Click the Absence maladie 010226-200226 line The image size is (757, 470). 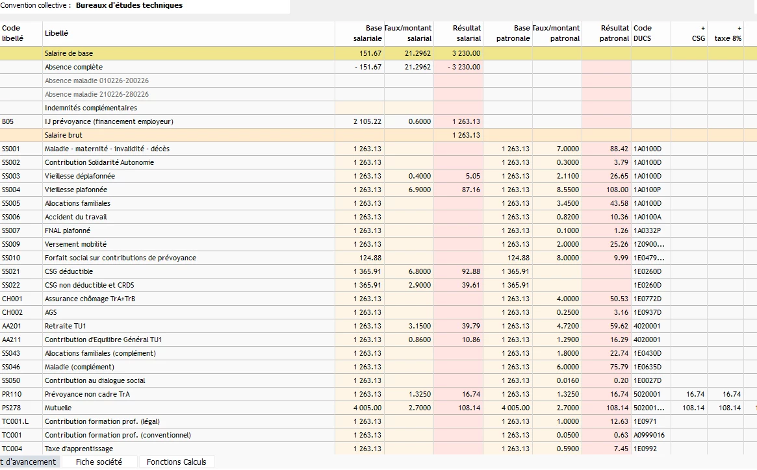[96, 80]
